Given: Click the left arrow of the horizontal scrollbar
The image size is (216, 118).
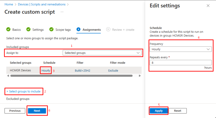Looking at the screenshot, I should (x=8, y=76).
